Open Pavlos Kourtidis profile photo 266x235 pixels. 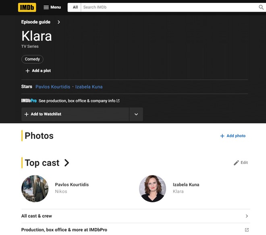tap(35, 189)
